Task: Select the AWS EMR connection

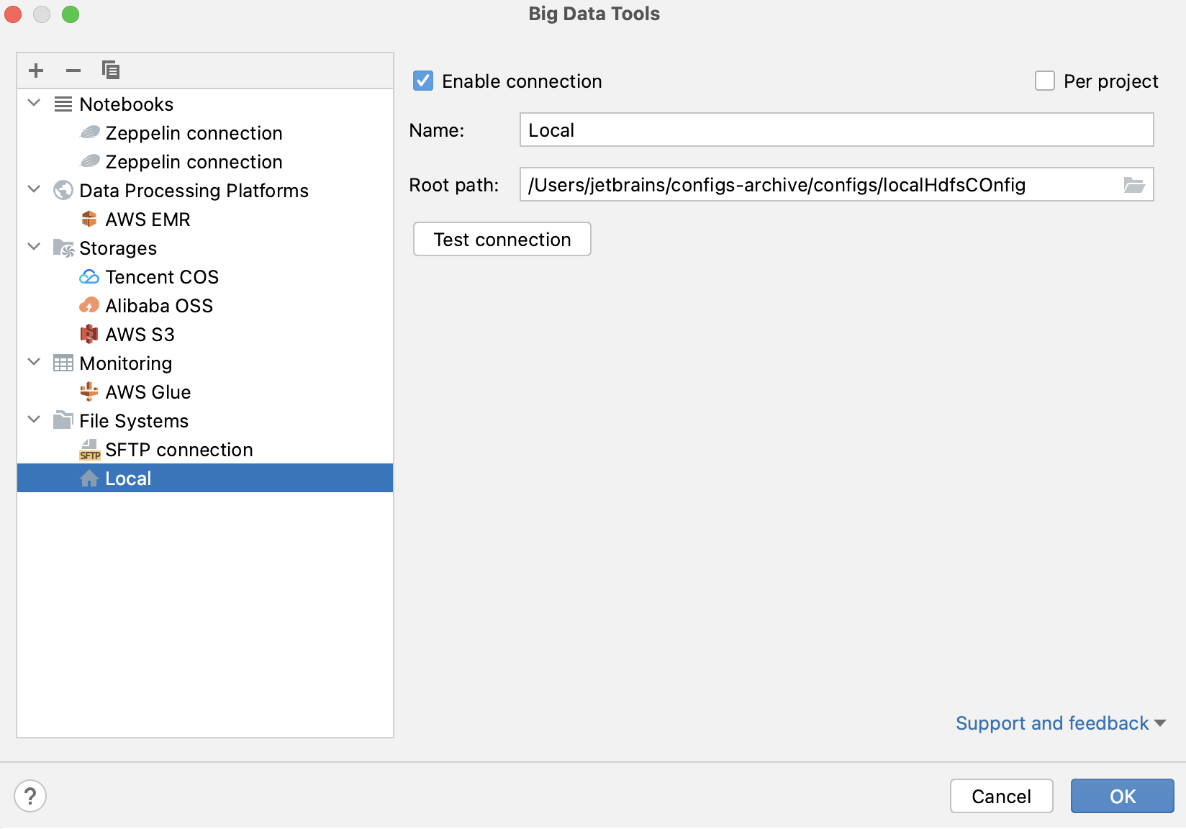Action: coord(148,219)
